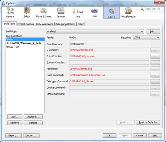Browse for the CMake Command executable

pos(155,94)
